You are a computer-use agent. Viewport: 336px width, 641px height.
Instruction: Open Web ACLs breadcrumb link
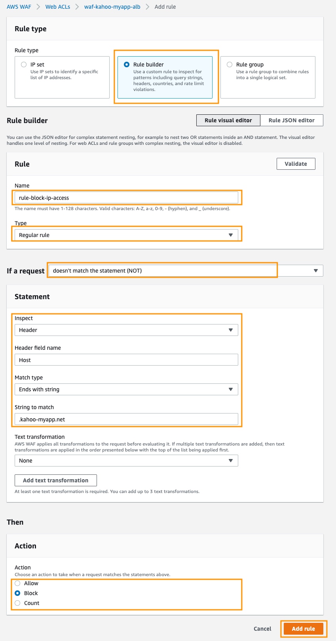click(x=58, y=7)
